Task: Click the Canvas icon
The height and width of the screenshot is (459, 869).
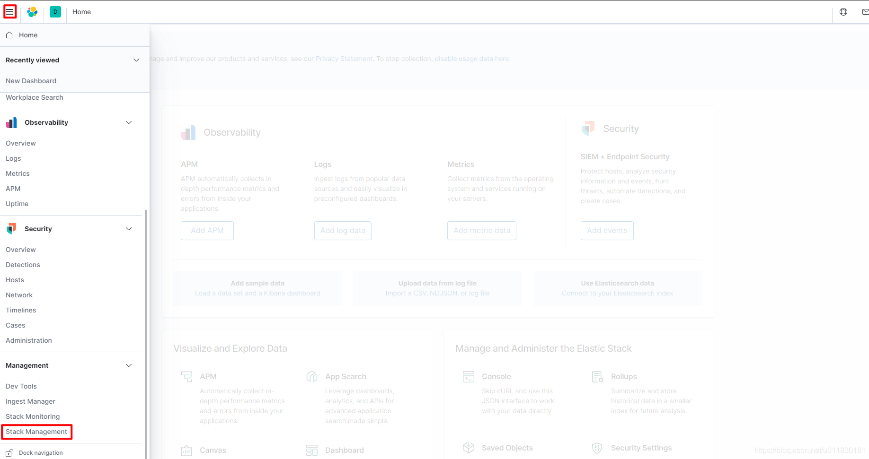Action: click(186, 450)
